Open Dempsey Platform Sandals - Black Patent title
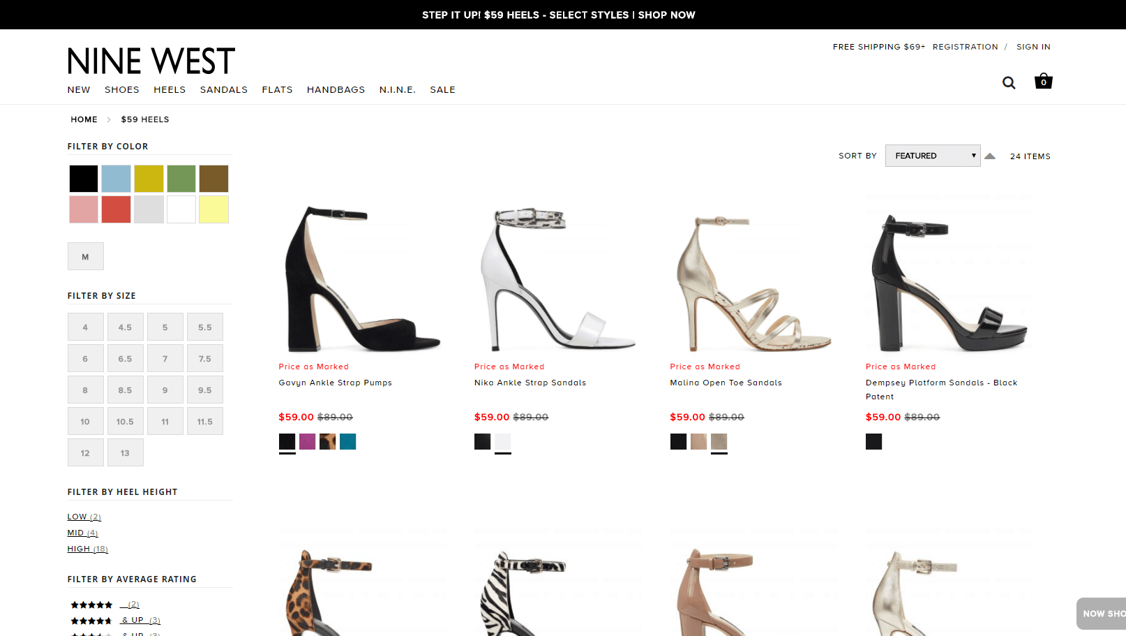 click(942, 390)
